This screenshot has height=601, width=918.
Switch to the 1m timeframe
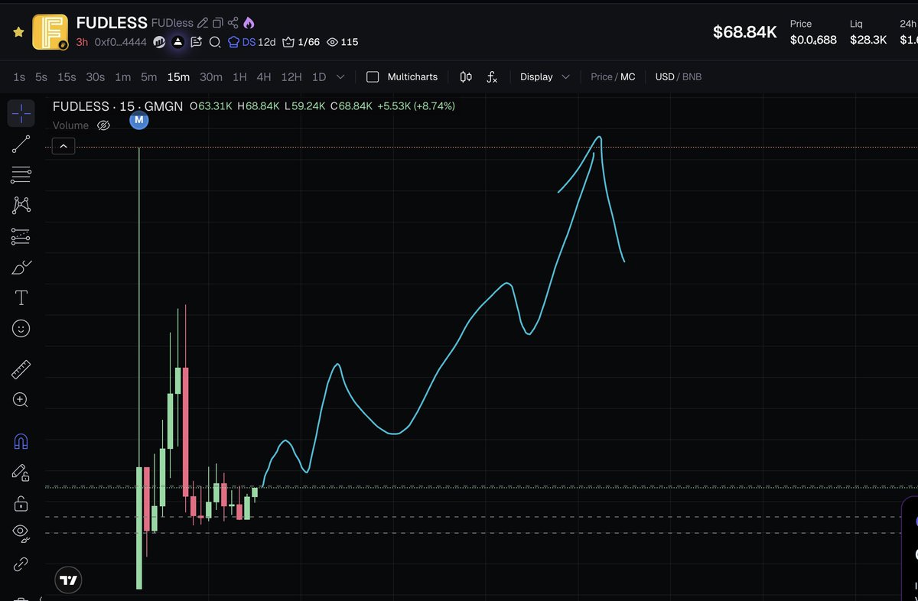(122, 76)
